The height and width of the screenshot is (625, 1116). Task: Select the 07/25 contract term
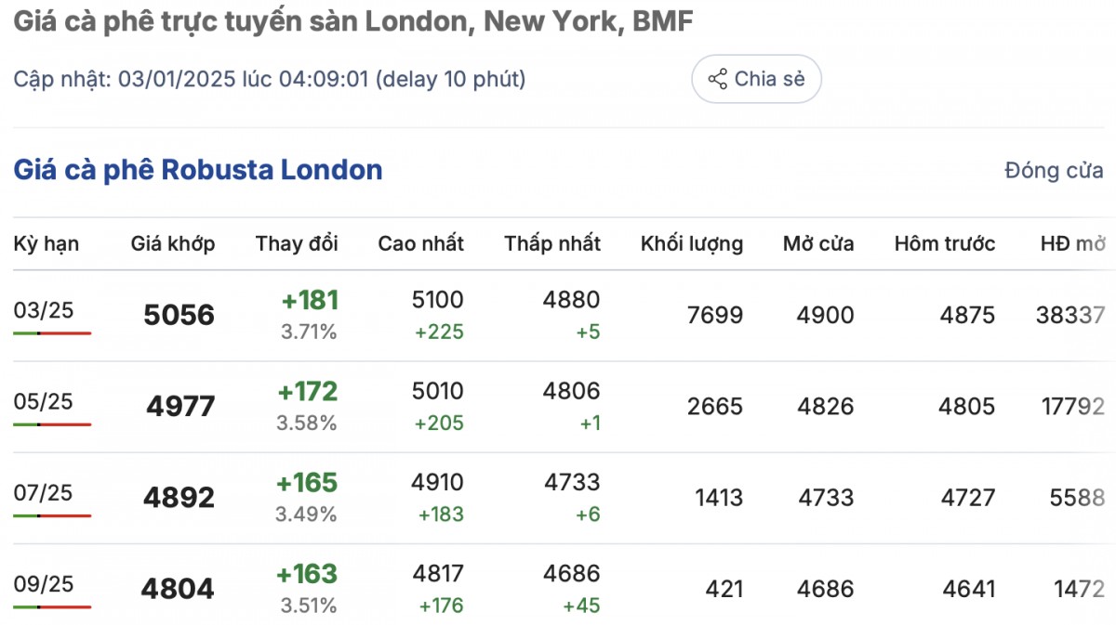click(x=44, y=492)
